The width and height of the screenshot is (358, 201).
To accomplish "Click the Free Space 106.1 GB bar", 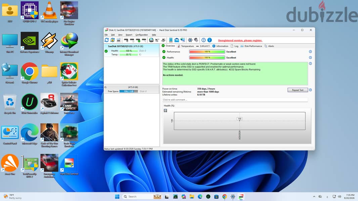I will click(129, 91).
